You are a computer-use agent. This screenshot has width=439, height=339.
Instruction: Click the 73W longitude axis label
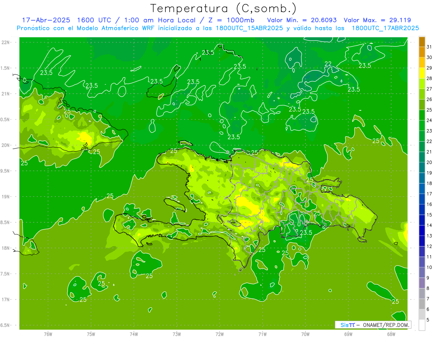(x=177, y=334)
